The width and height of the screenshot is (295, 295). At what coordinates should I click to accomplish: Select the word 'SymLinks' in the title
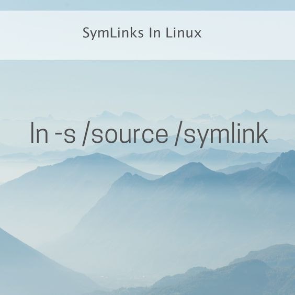click(x=113, y=33)
